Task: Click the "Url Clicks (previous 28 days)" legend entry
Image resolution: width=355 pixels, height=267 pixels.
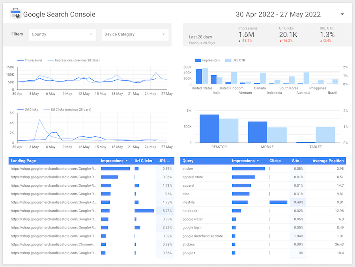Action: pyautogui.click(x=67, y=109)
